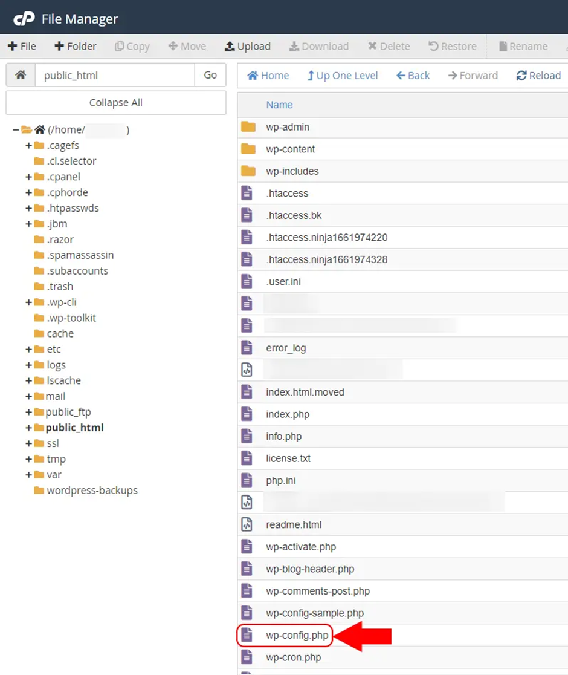Click the wp-config-sample.php file icon
Image resolution: width=568 pixels, height=675 pixels.
247,613
